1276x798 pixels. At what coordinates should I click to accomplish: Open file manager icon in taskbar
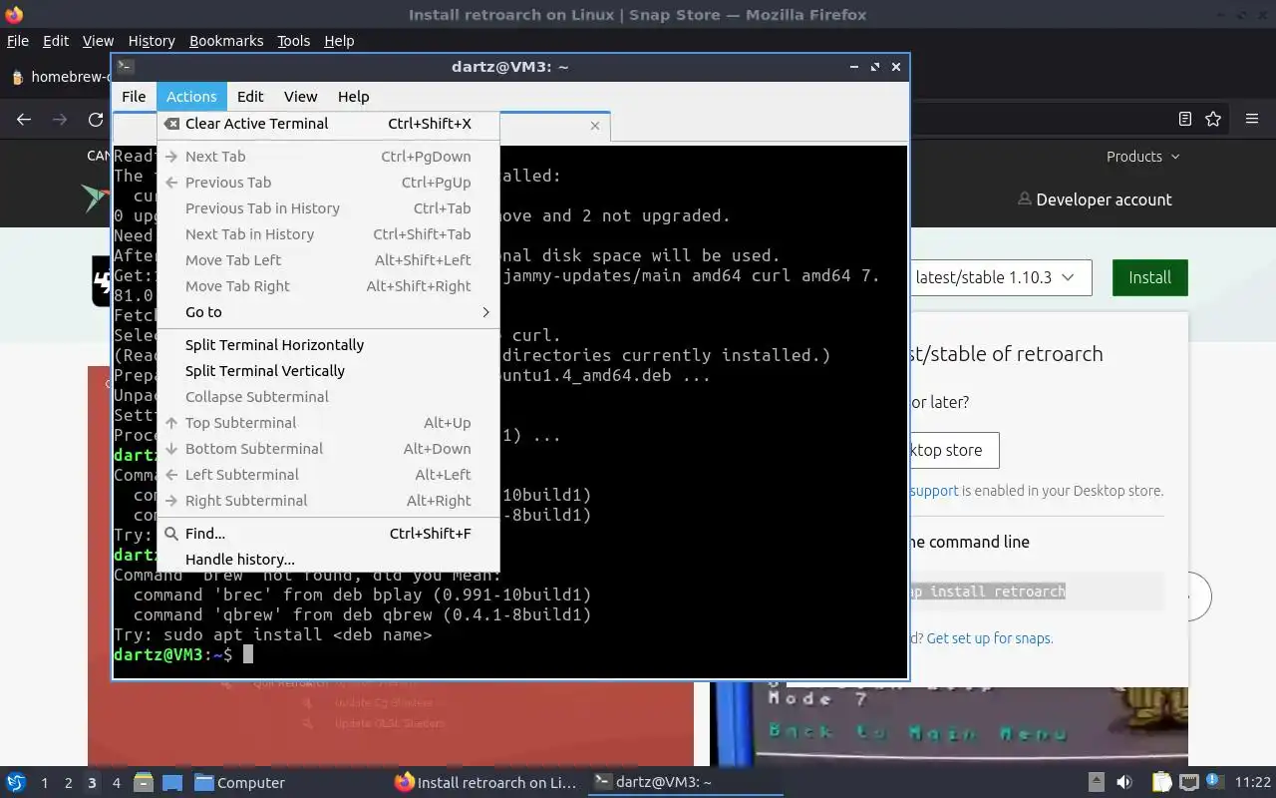(x=143, y=782)
